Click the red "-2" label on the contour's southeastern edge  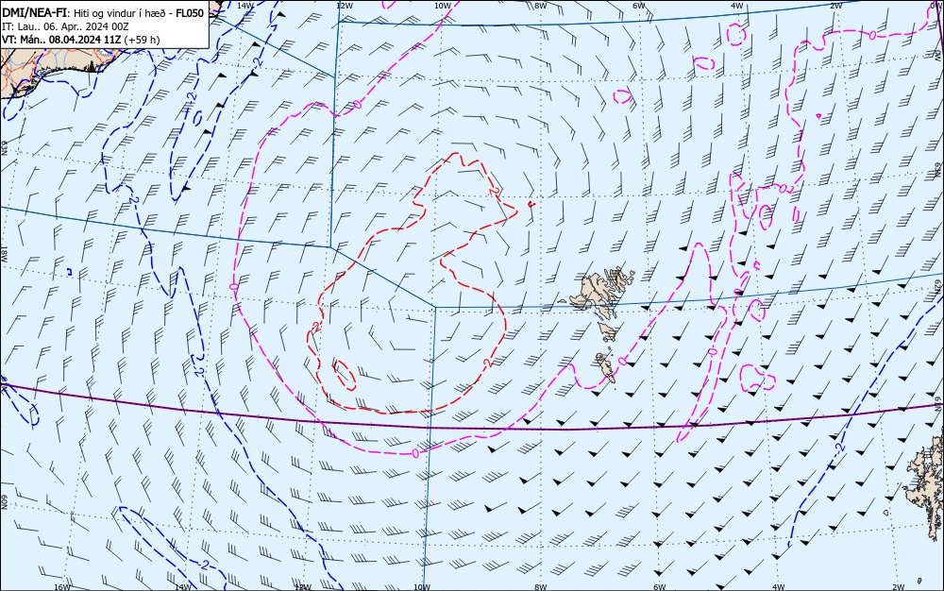pos(488,363)
